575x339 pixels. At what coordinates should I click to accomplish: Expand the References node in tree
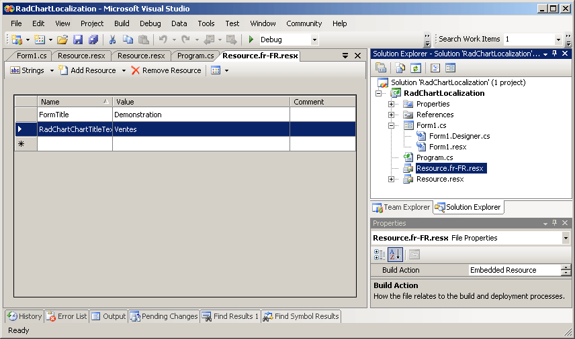(x=391, y=115)
